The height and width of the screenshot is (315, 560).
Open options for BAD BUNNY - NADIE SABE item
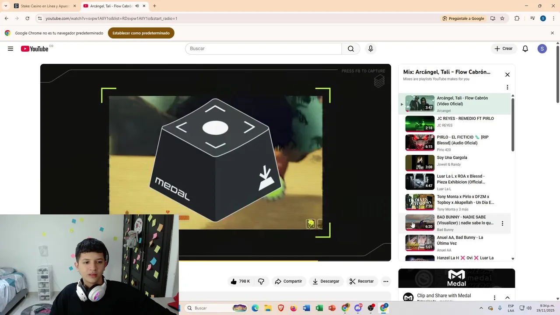[x=502, y=224]
